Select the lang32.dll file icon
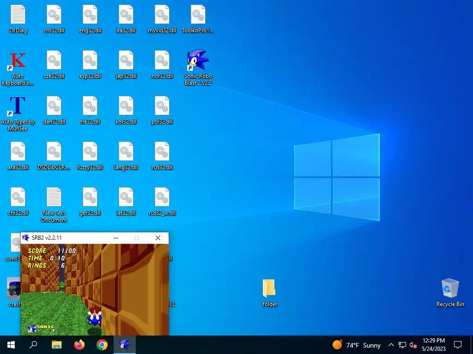Screen dimensions: 473x354 [126, 152]
